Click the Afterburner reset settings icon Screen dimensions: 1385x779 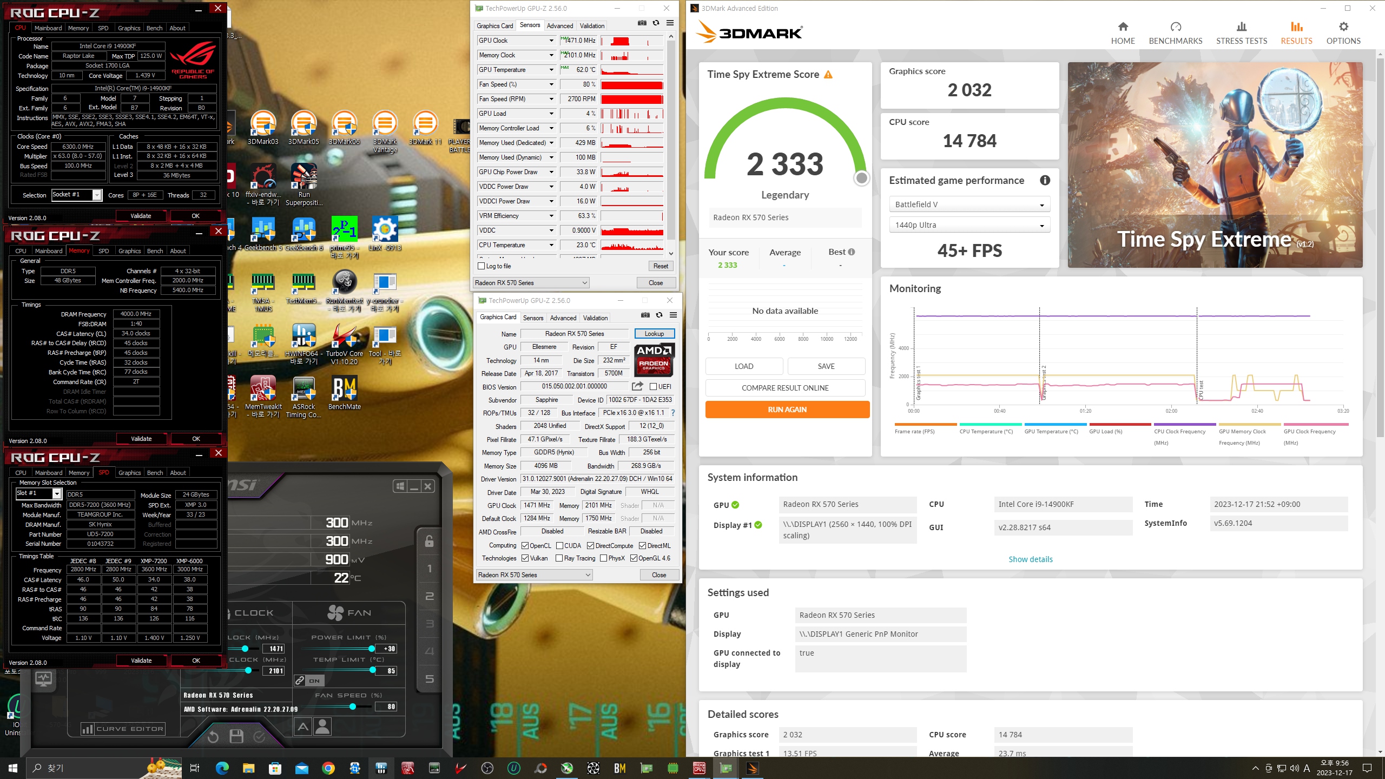[x=213, y=737]
